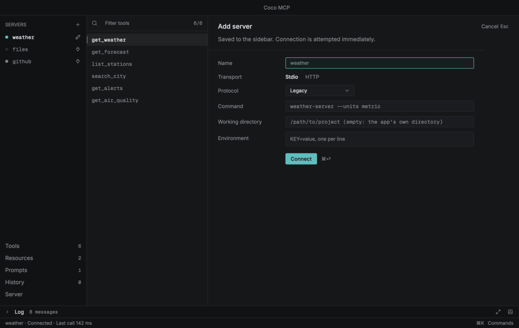Connect the files server via its plug icon

[x=78, y=49]
